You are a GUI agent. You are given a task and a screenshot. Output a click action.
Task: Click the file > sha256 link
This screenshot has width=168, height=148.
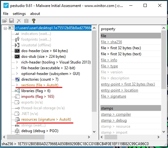[x=111, y=42]
